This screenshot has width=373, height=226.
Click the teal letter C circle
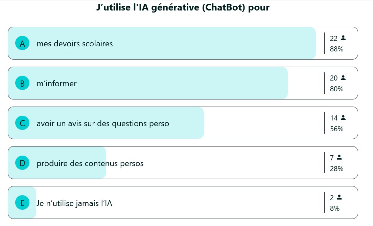point(22,123)
